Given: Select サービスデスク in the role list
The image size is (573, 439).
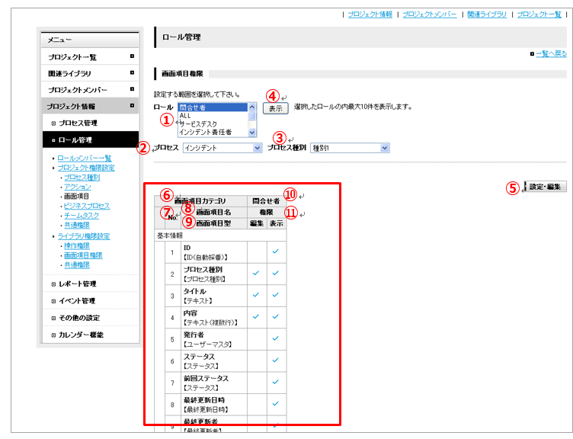Looking at the screenshot, I should [213, 123].
